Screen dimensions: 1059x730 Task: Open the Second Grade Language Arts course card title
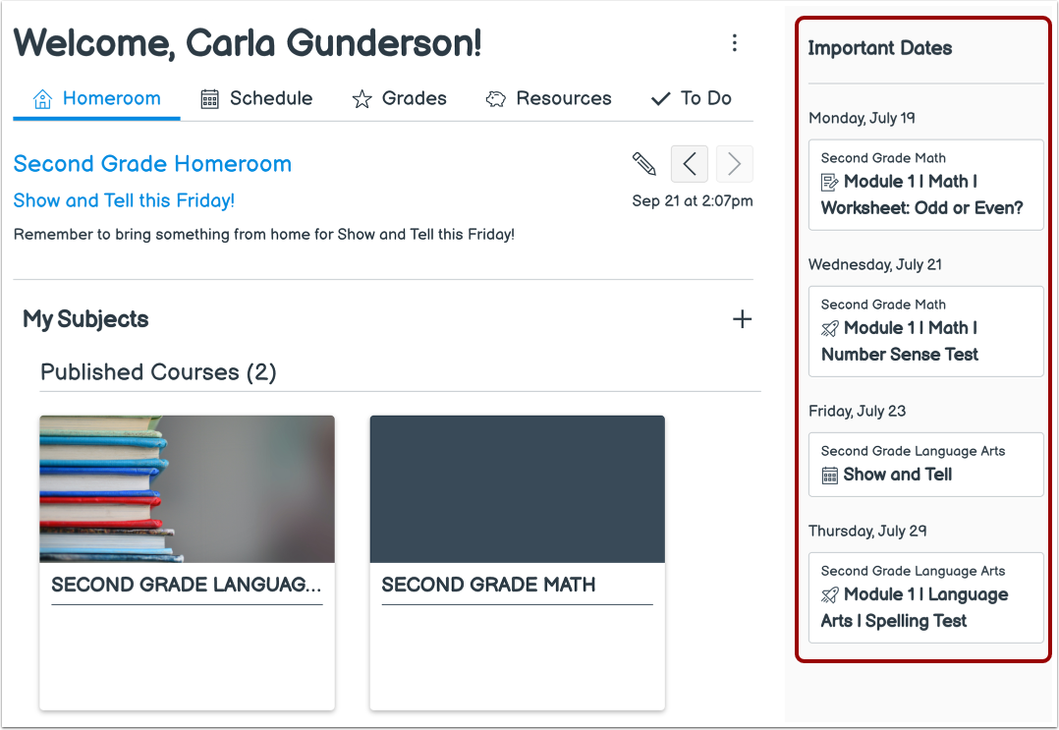[187, 585]
